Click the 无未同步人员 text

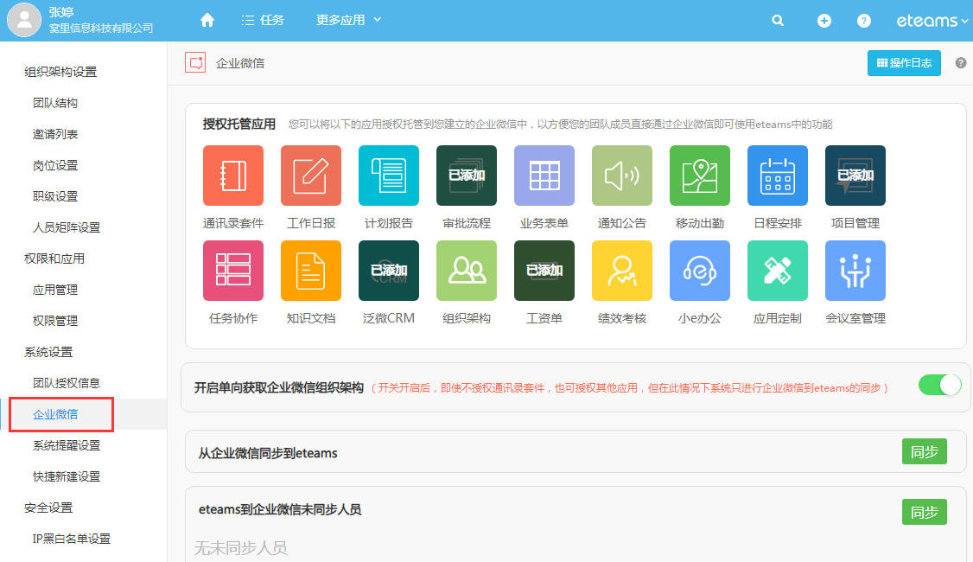pos(241,547)
